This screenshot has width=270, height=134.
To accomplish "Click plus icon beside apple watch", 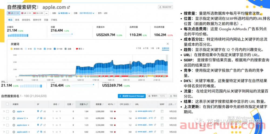I will 14,132.
